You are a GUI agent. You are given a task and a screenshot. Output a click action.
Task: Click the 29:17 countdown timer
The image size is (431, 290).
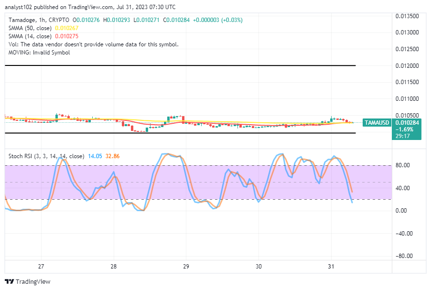(403, 136)
